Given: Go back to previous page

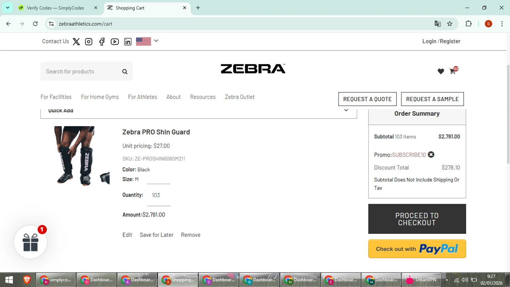Looking at the screenshot, I should tap(8, 24).
